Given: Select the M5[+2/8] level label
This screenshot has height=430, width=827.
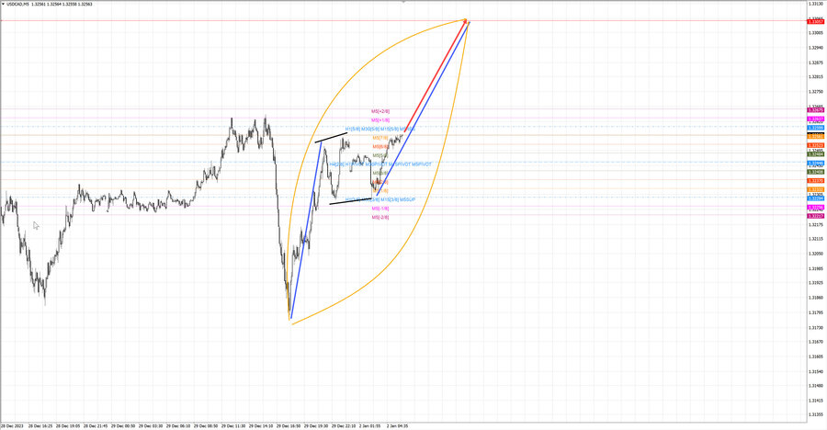Looking at the screenshot, I should click(x=380, y=111).
